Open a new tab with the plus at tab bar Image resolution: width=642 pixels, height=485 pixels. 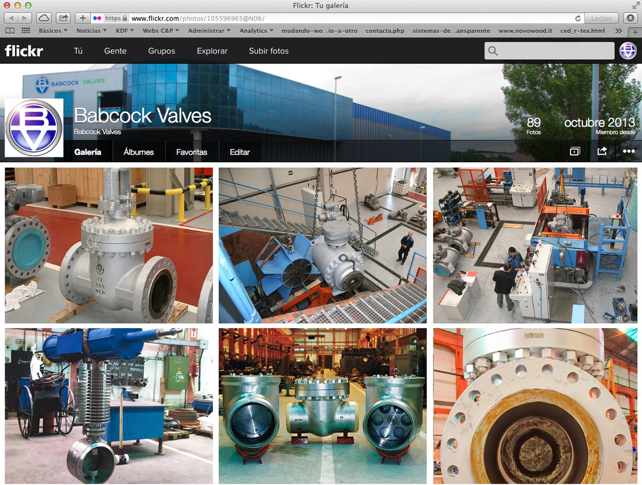pyautogui.click(x=635, y=32)
